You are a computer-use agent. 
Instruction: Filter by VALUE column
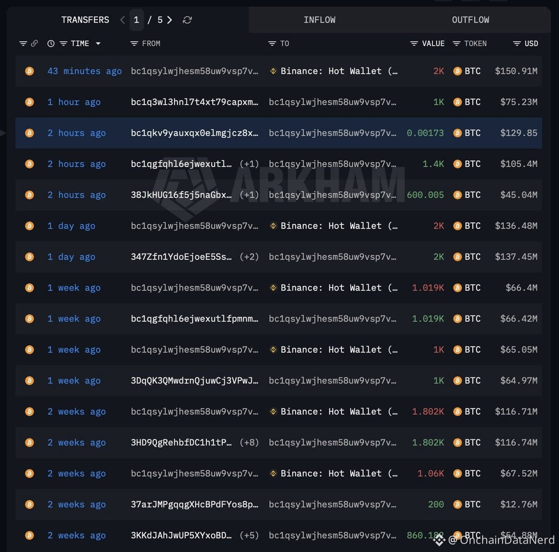(414, 43)
